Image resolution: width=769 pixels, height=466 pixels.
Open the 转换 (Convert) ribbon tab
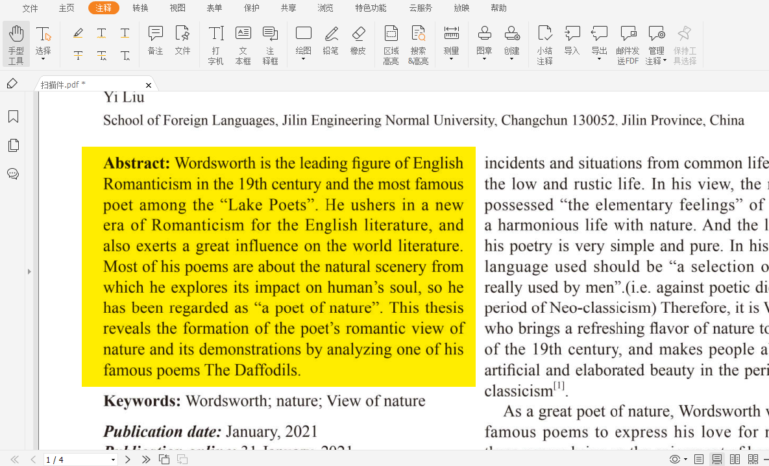(140, 8)
